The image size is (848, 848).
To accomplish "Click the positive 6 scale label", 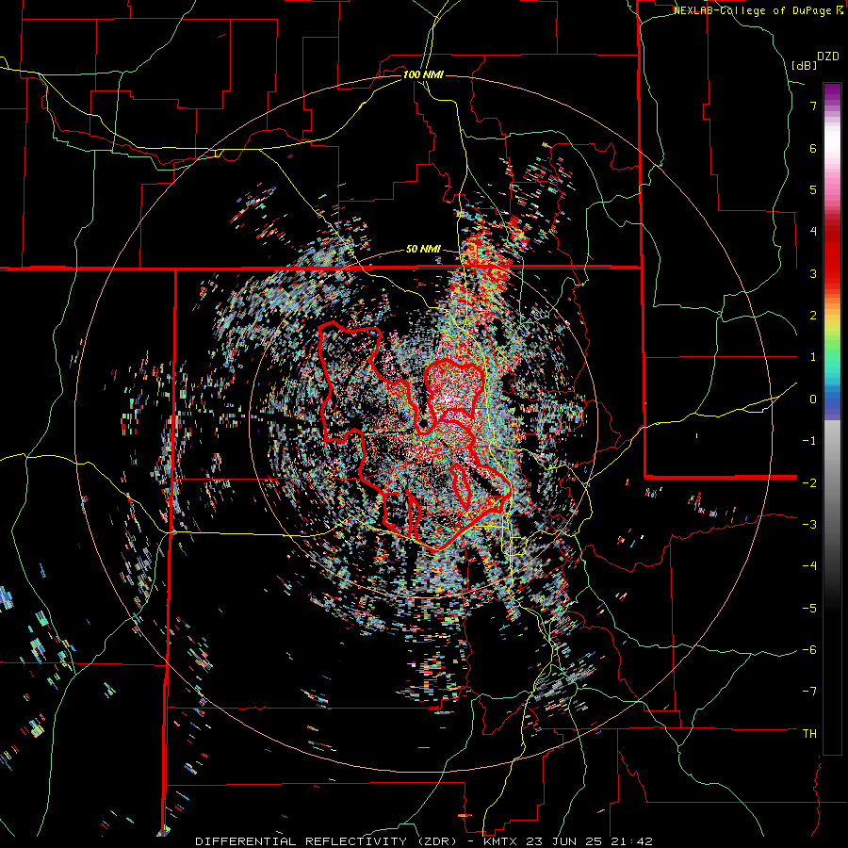I will (813, 148).
